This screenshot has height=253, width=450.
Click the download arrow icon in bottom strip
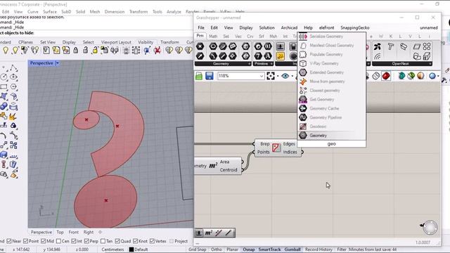[199, 233]
